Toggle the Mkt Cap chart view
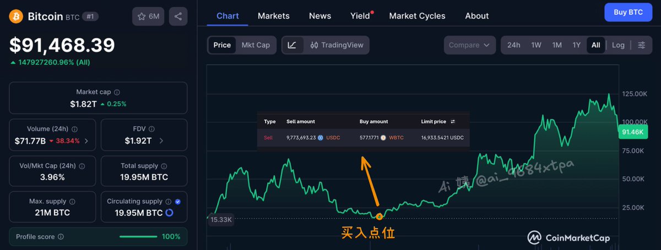 pos(256,45)
